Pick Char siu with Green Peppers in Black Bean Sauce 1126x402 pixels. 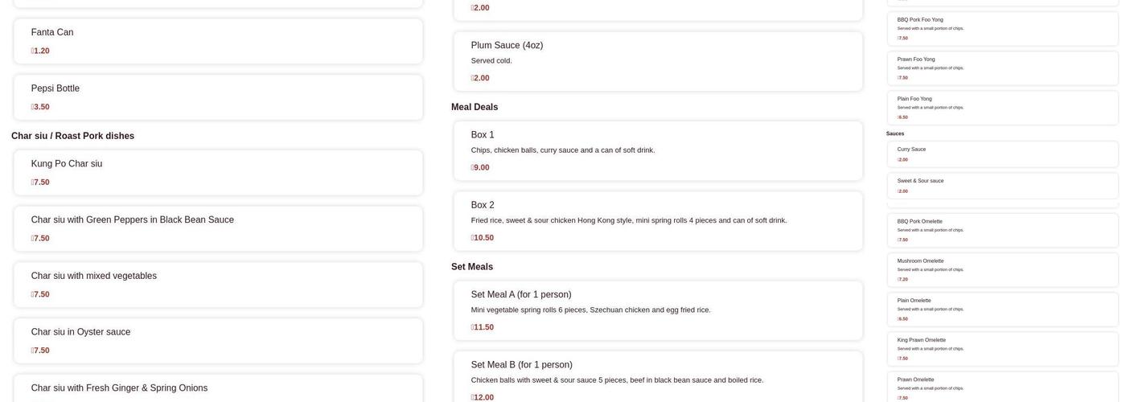(x=218, y=229)
